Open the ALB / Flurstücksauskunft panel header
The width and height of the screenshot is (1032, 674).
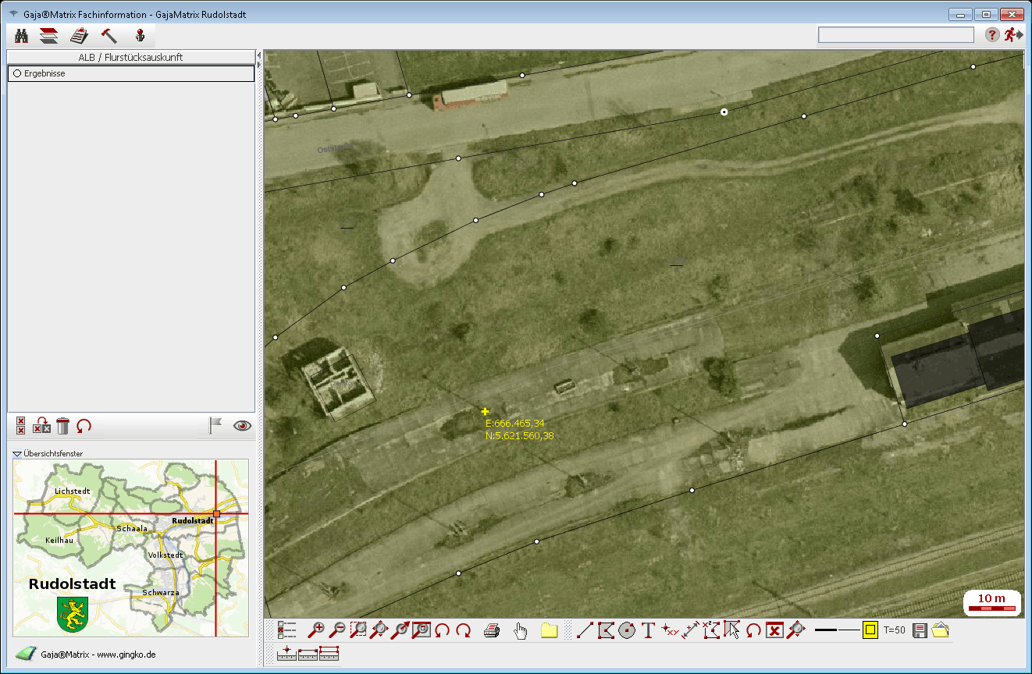coord(130,57)
